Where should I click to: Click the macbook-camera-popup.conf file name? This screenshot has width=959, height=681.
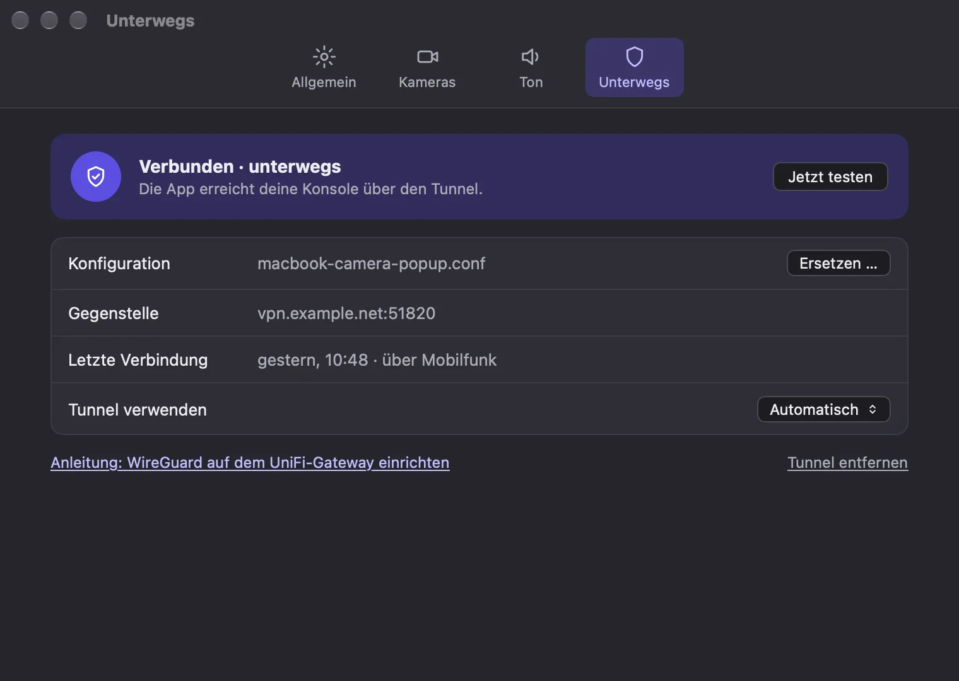coord(371,264)
